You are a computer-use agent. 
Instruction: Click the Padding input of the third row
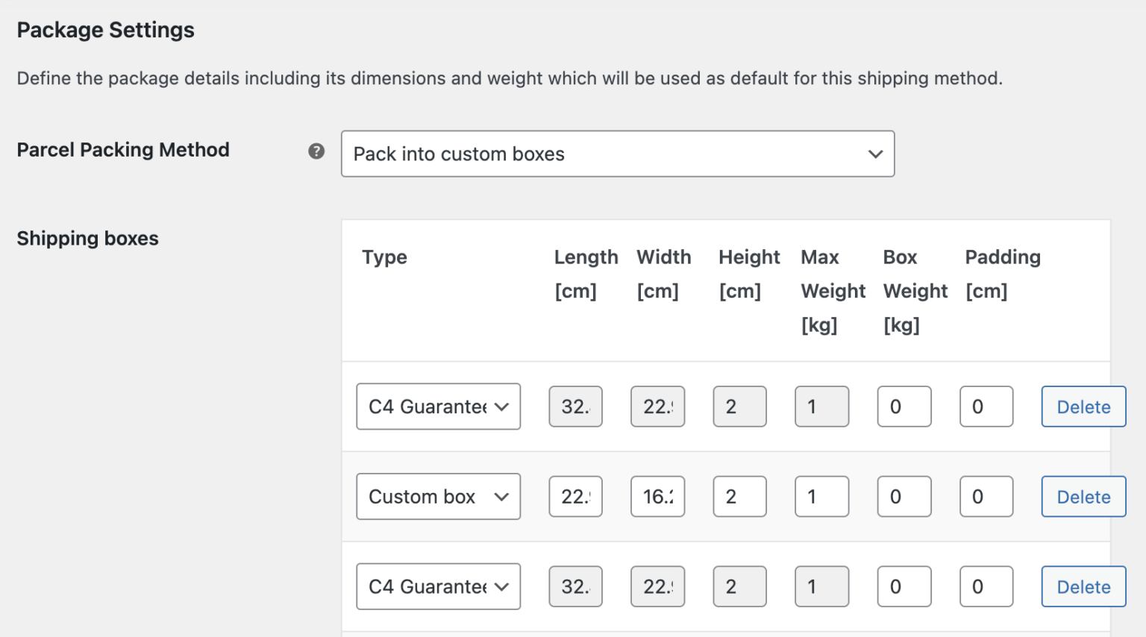point(986,586)
